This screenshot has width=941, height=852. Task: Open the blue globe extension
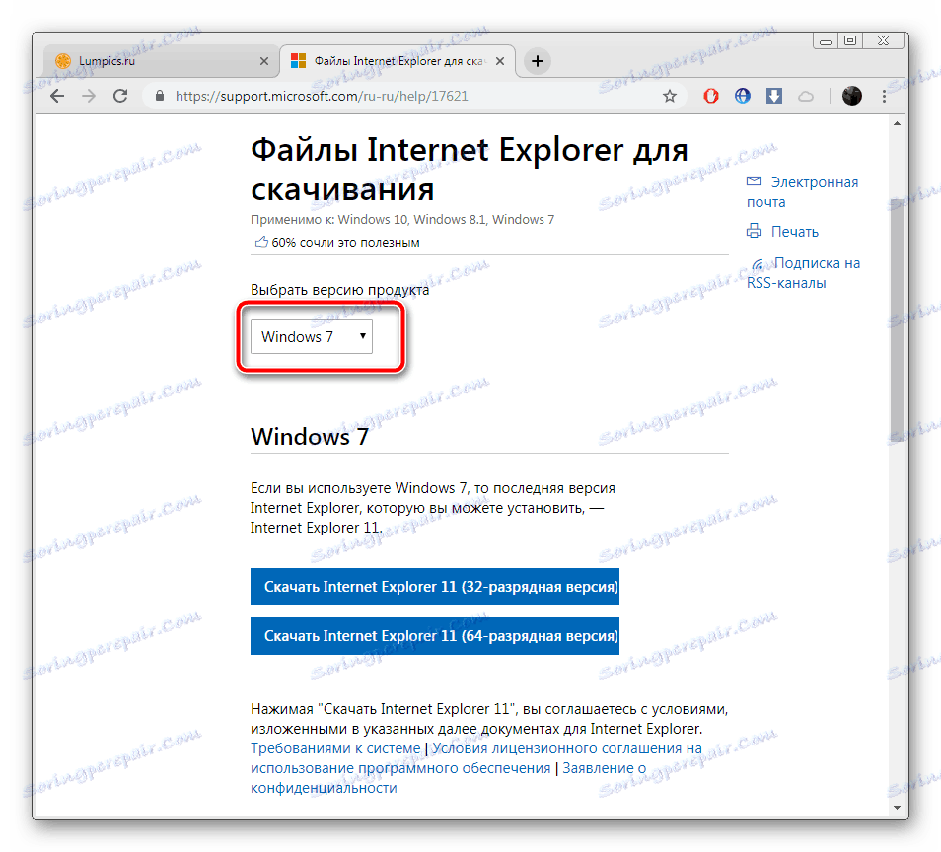(743, 96)
